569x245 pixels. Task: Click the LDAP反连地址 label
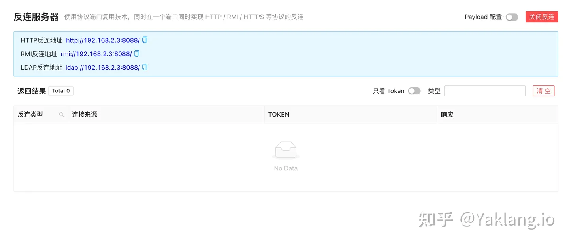[x=41, y=67]
